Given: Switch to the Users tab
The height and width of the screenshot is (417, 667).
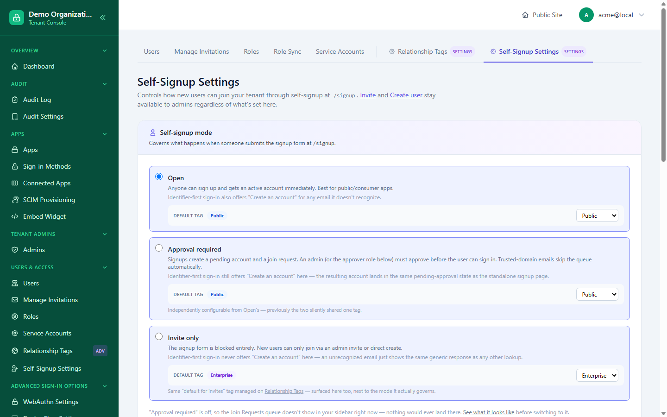Looking at the screenshot, I should (151, 51).
